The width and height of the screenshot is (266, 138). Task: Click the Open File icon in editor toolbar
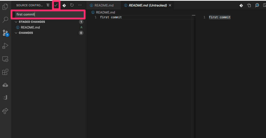click(x=249, y=5)
